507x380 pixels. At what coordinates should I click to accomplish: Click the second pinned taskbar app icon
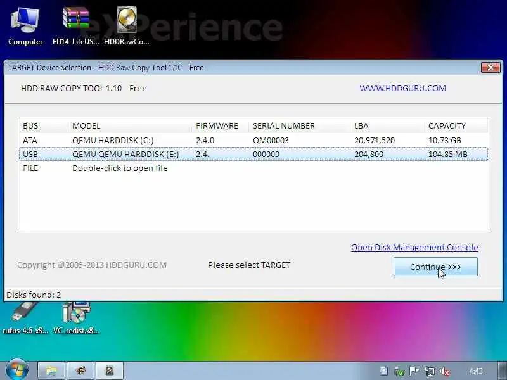[80, 370]
